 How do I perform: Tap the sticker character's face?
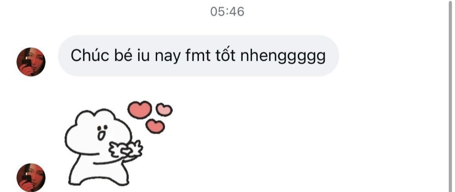[x=102, y=132]
